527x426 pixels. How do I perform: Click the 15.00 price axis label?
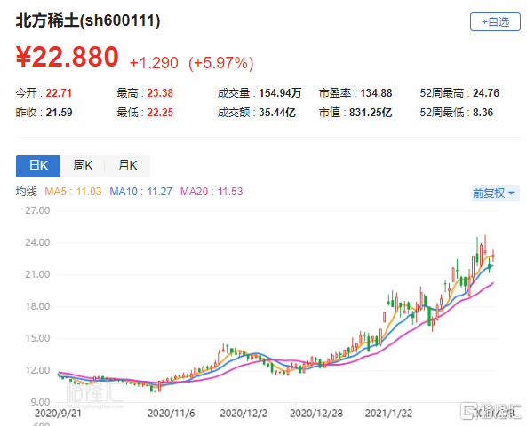[37, 338]
